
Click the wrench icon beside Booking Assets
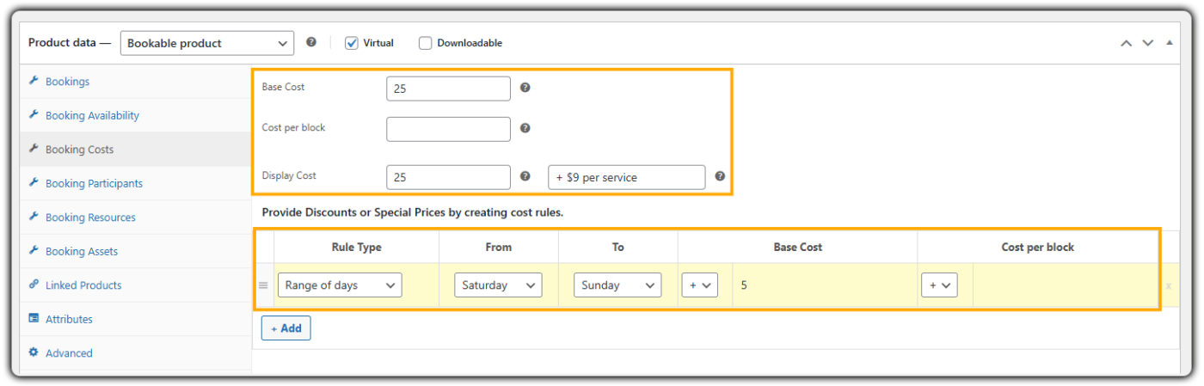point(34,250)
